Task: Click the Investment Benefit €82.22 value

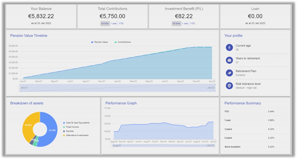Action: (x=184, y=16)
